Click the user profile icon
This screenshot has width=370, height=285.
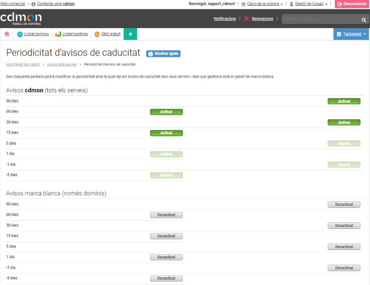[x=292, y=4]
